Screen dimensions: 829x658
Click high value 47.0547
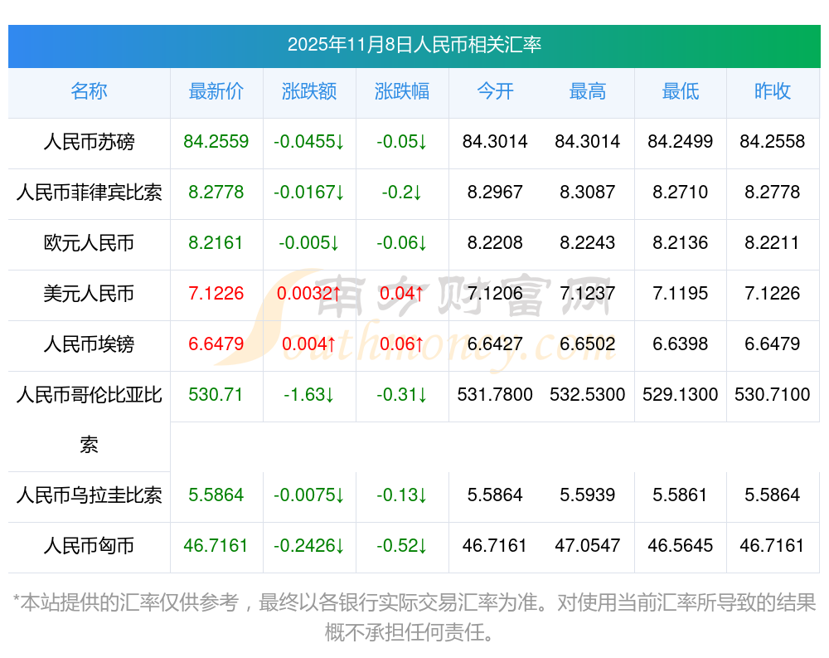click(x=588, y=545)
